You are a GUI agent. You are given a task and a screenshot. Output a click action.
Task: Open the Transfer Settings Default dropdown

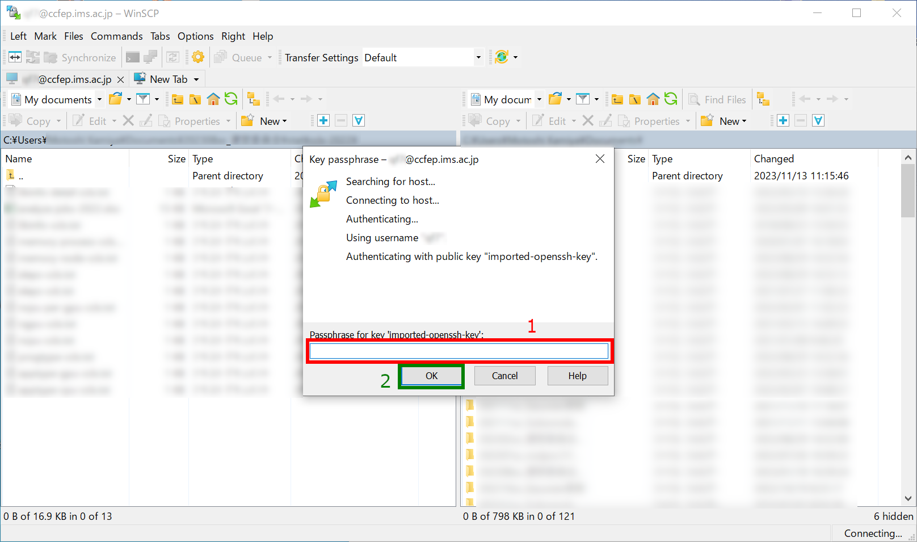click(x=478, y=57)
